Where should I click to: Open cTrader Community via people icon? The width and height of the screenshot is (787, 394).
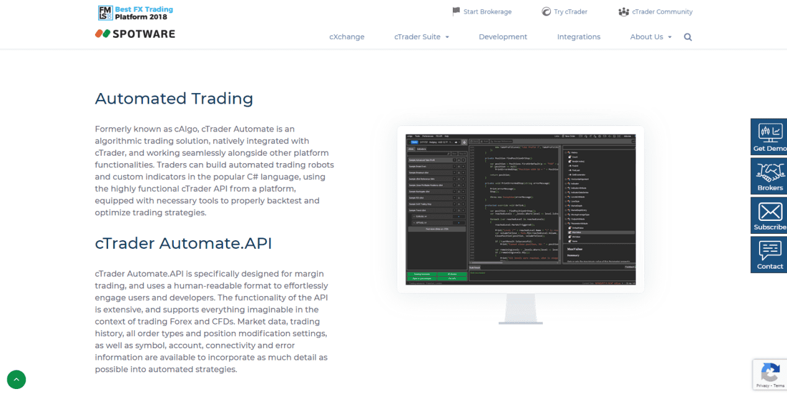[x=623, y=11]
